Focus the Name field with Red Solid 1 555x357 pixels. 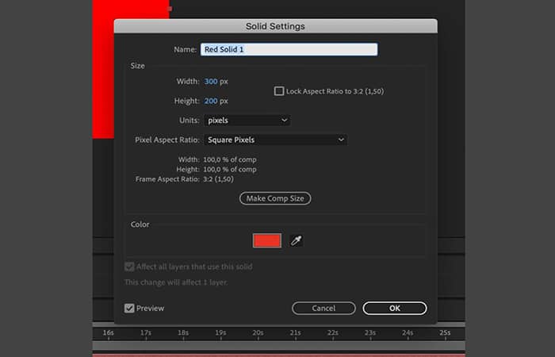point(289,49)
